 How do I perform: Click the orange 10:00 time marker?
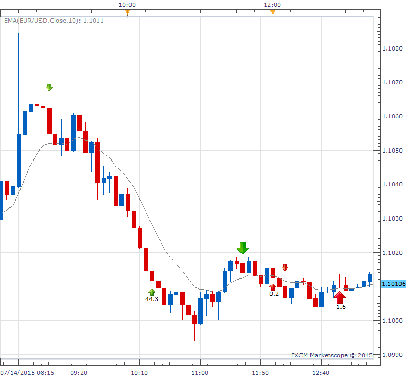127,13
